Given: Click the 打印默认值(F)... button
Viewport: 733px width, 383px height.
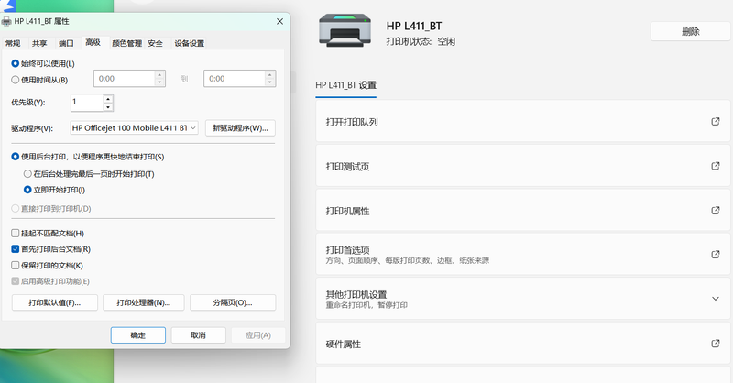Looking at the screenshot, I should pyautogui.click(x=55, y=302).
